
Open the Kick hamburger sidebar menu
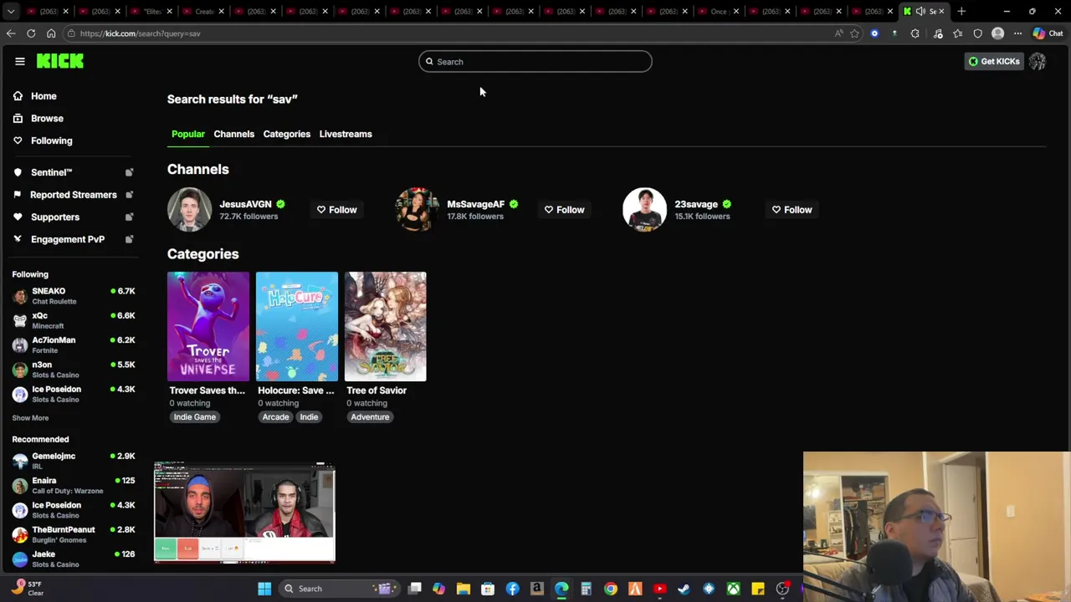point(20,61)
